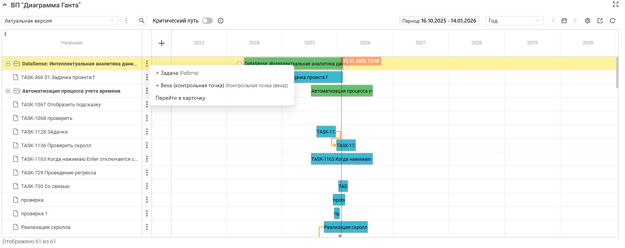Open Gantt settings gear icon
Image resolution: width=625 pixels, height=248 pixels.
[588, 21]
